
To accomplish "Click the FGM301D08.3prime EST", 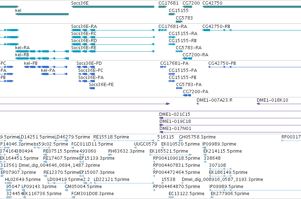I will [x=73, y=198].
